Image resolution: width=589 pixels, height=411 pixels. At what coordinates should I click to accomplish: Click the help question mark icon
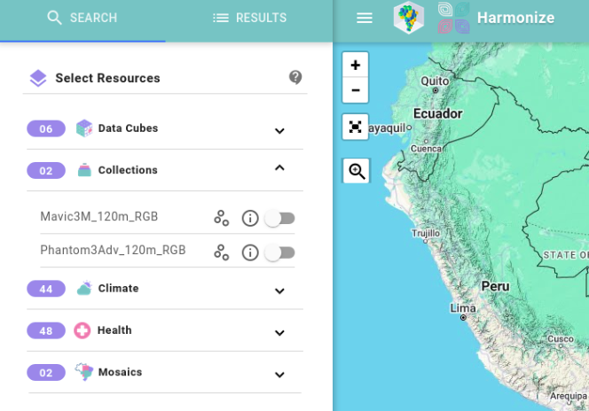(295, 77)
